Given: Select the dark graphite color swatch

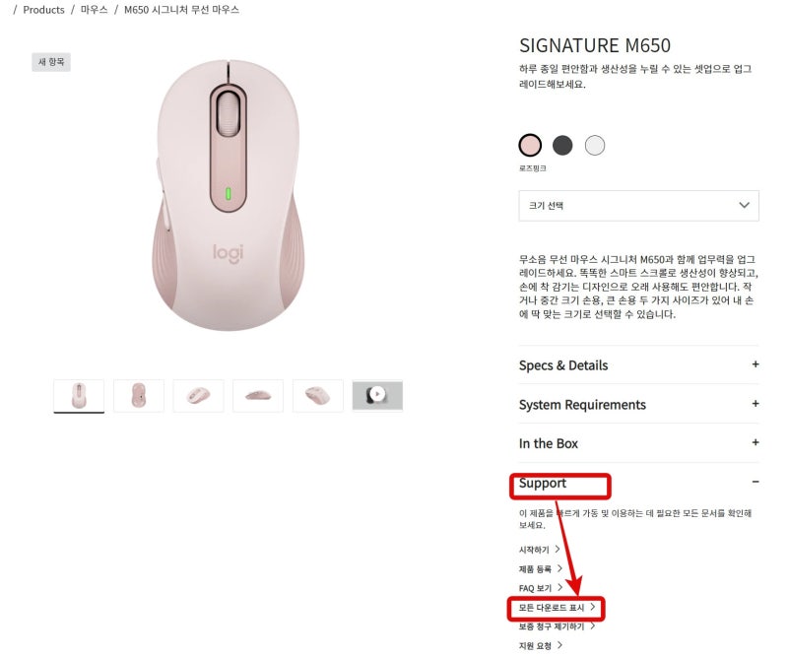Looking at the screenshot, I should pyautogui.click(x=562, y=145).
